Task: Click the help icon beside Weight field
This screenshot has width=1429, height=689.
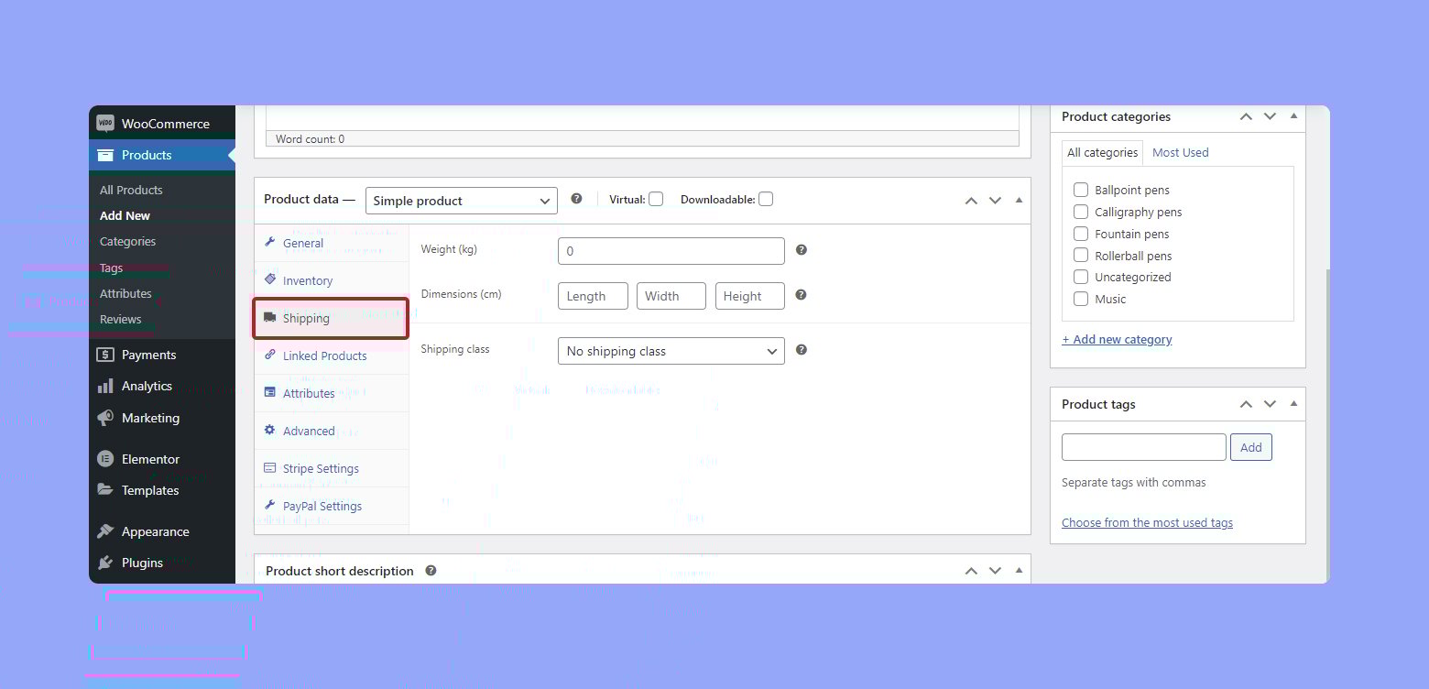Action: coord(801,250)
